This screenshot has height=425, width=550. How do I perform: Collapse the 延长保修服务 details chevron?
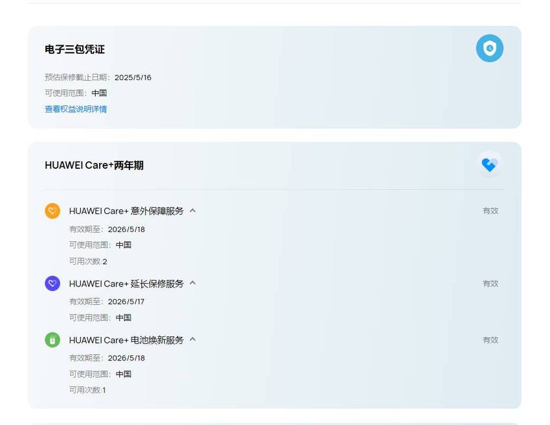point(193,283)
